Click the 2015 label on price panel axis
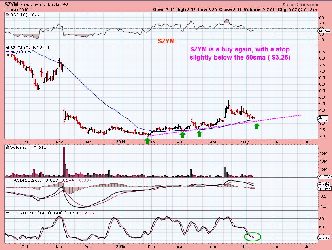 [121, 142]
